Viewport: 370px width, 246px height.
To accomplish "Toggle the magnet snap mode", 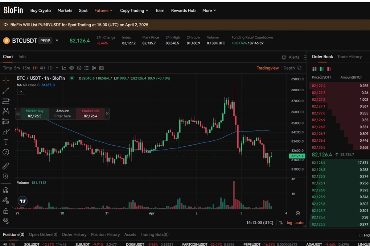I will 6,190.
